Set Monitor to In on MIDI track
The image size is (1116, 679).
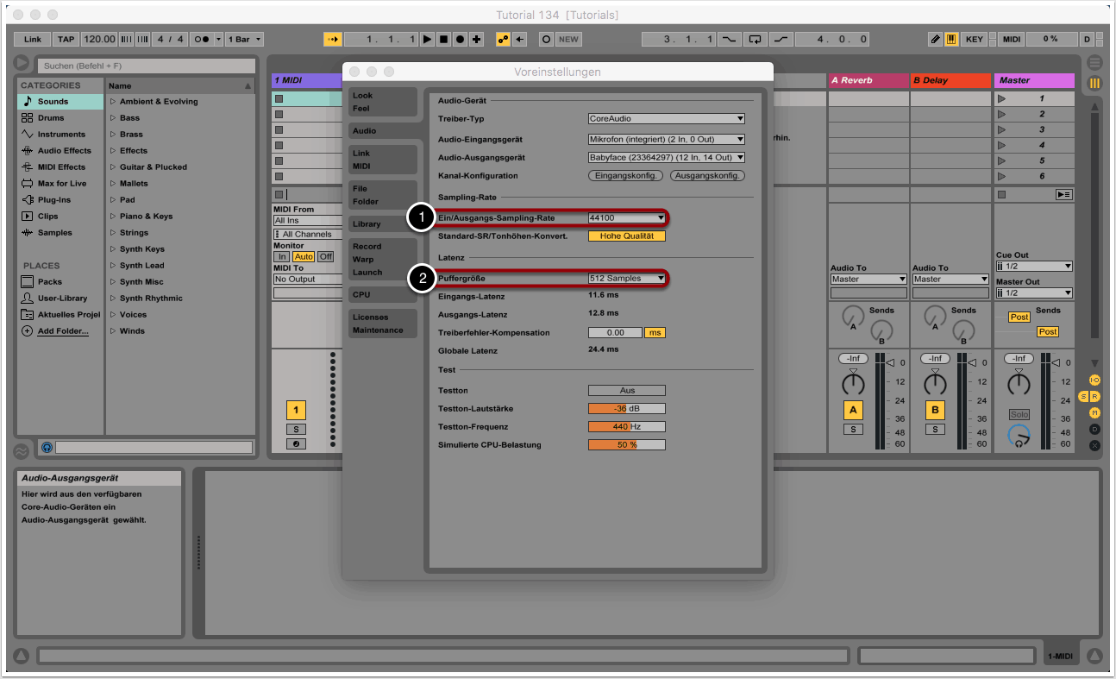(x=281, y=257)
